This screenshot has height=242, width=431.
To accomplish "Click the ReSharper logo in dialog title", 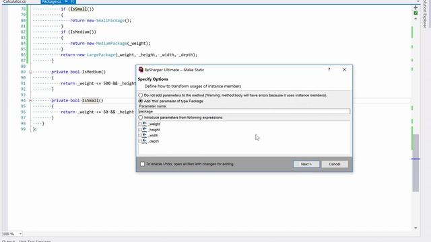I will [x=141, y=70].
